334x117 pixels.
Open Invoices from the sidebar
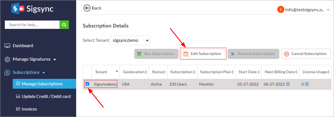(29, 109)
